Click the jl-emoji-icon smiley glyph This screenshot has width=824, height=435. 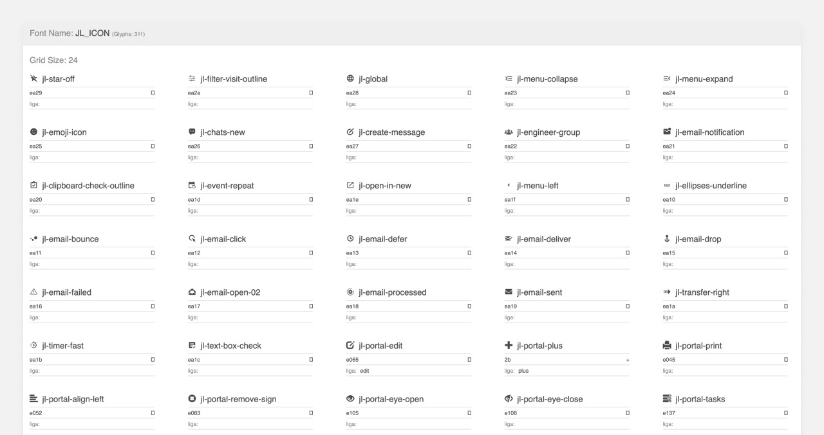click(x=33, y=132)
